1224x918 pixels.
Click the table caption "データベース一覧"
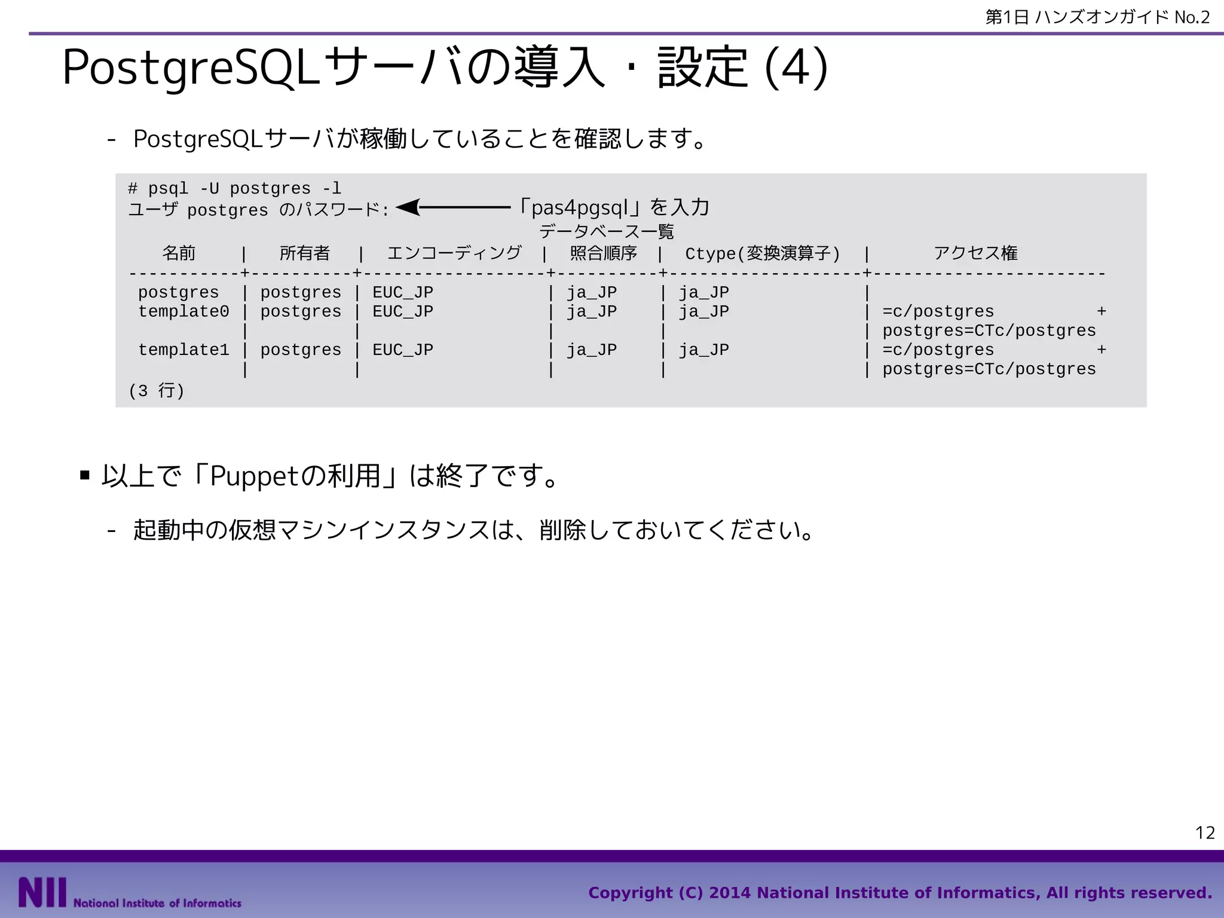click(x=606, y=231)
